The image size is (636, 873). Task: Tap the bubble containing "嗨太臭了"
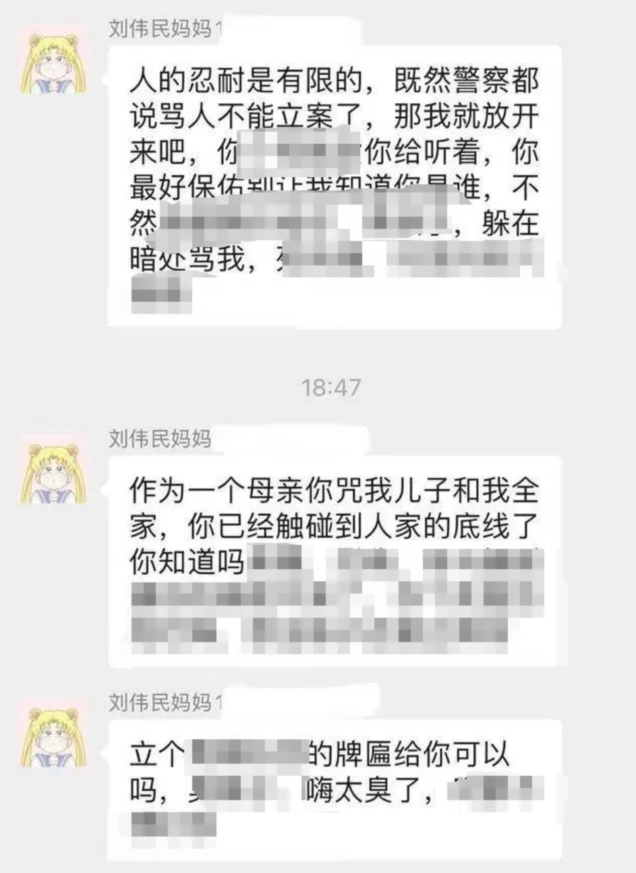coord(335,790)
